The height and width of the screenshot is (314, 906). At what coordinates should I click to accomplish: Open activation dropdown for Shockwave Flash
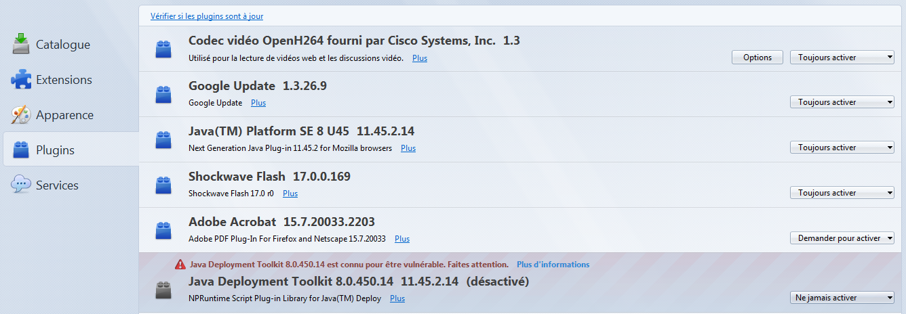coord(842,193)
